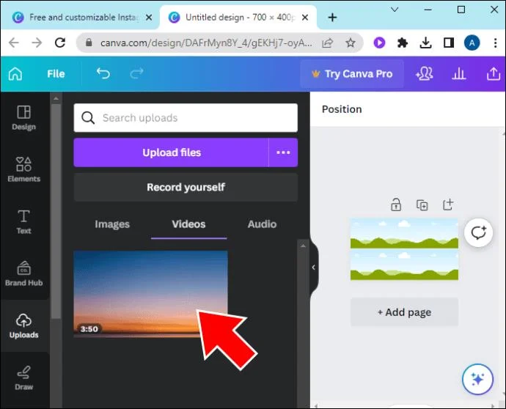
Task: Click the share upload icon
Action: point(494,74)
